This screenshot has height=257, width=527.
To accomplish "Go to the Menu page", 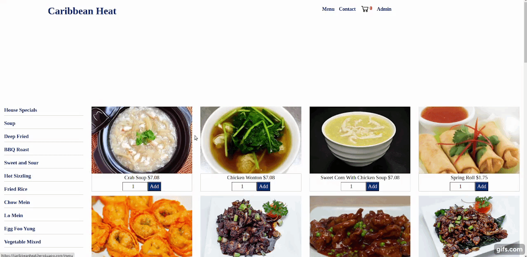I will click(328, 9).
